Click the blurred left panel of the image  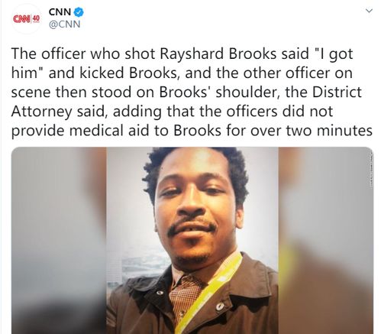pyautogui.click(x=59, y=241)
